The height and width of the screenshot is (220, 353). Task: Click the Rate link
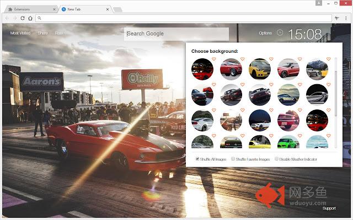58,33
